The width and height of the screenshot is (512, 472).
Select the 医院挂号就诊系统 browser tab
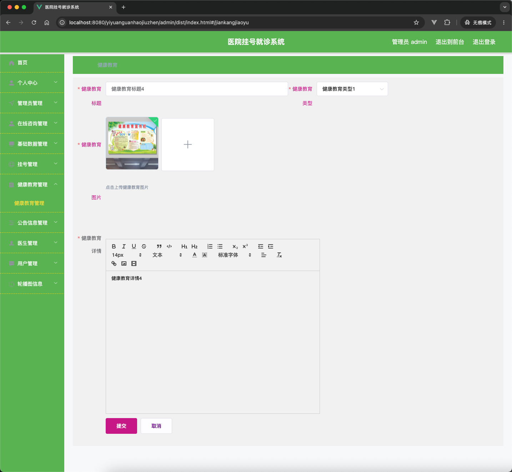[x=74, y=7]
